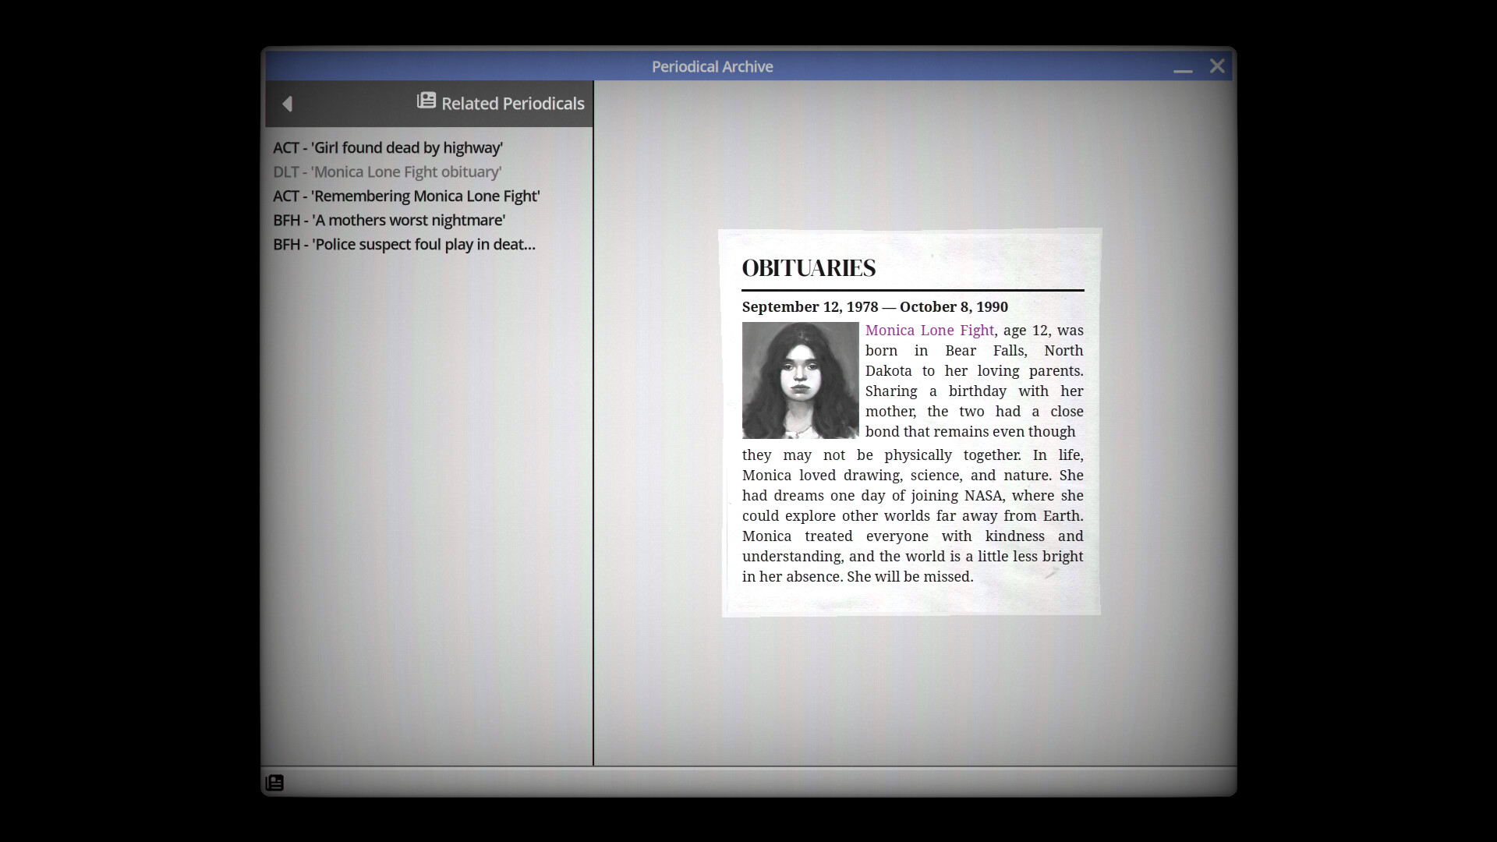Close the Periodical Archive window
This screenshot has width=1497, height=842.
(1216, 66)
